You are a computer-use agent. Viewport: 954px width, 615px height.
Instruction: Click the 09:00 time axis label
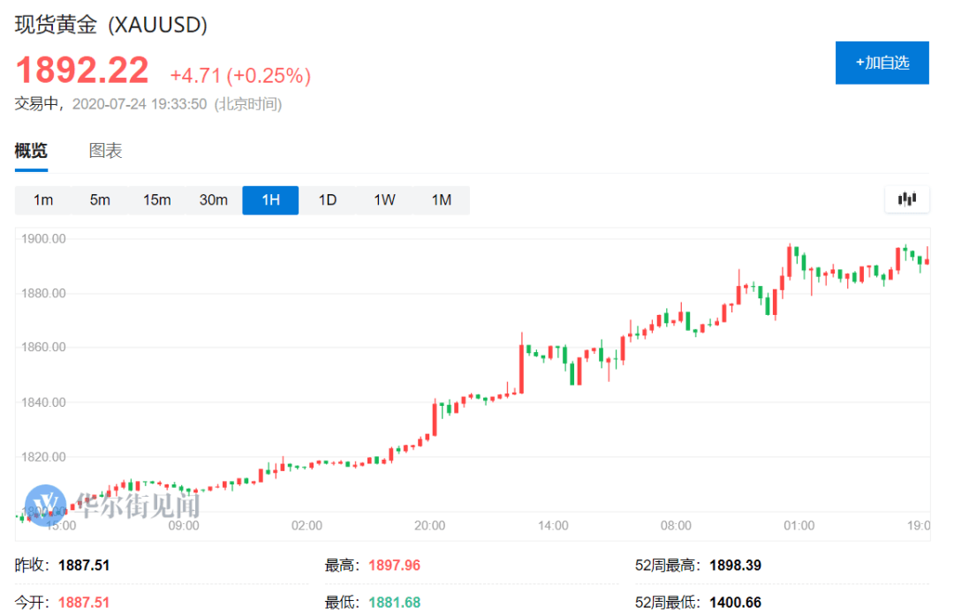tap(184, 526)
